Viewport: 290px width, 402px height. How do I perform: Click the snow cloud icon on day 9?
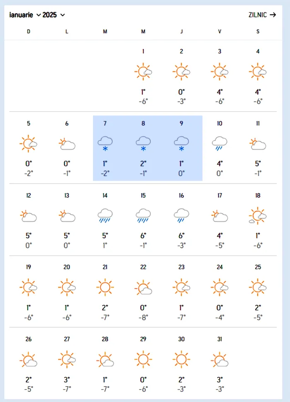pyautogui.click(x=181, y=144)
